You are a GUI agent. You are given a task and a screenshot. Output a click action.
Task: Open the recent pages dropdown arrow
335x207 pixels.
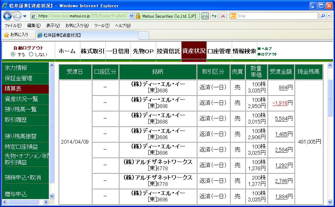[x=25, y=16]
